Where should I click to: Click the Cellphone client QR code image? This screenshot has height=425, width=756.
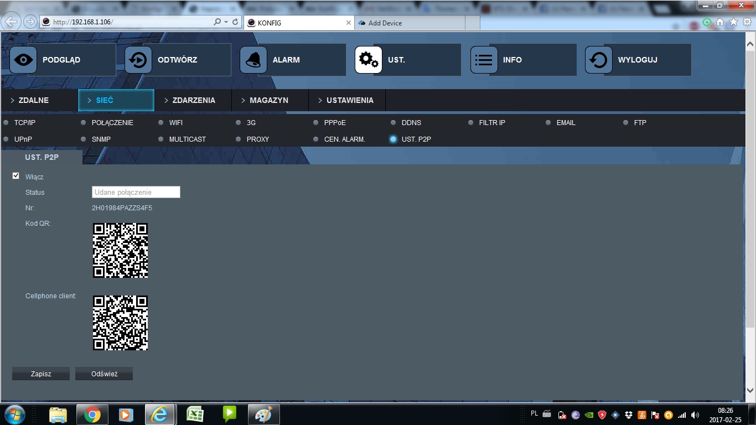point(120,323)
